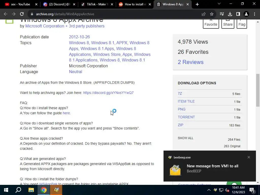Reload the page with refresh icon
This screenshot has height=195, width=260.
(22, 14)
